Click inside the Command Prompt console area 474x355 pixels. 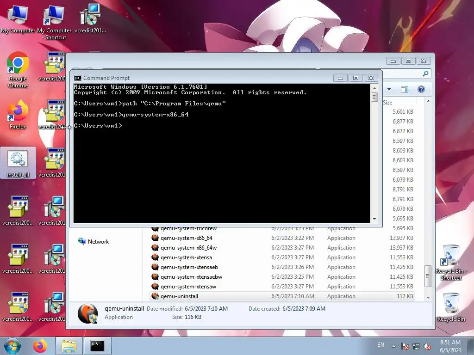(x=222, y=153)
